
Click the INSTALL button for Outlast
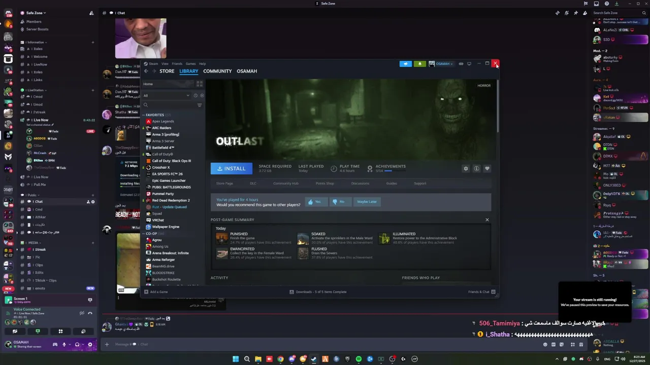[x=231, y=168]
